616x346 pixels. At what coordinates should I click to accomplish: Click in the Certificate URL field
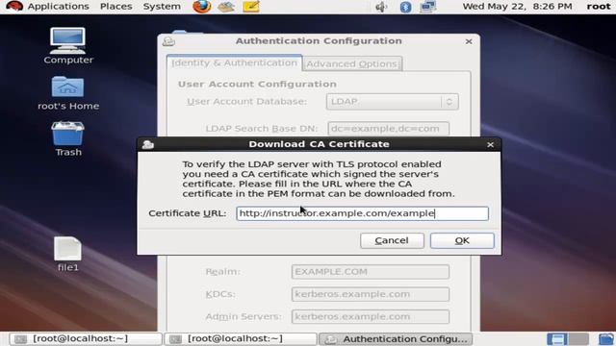(x=362, y=213)
